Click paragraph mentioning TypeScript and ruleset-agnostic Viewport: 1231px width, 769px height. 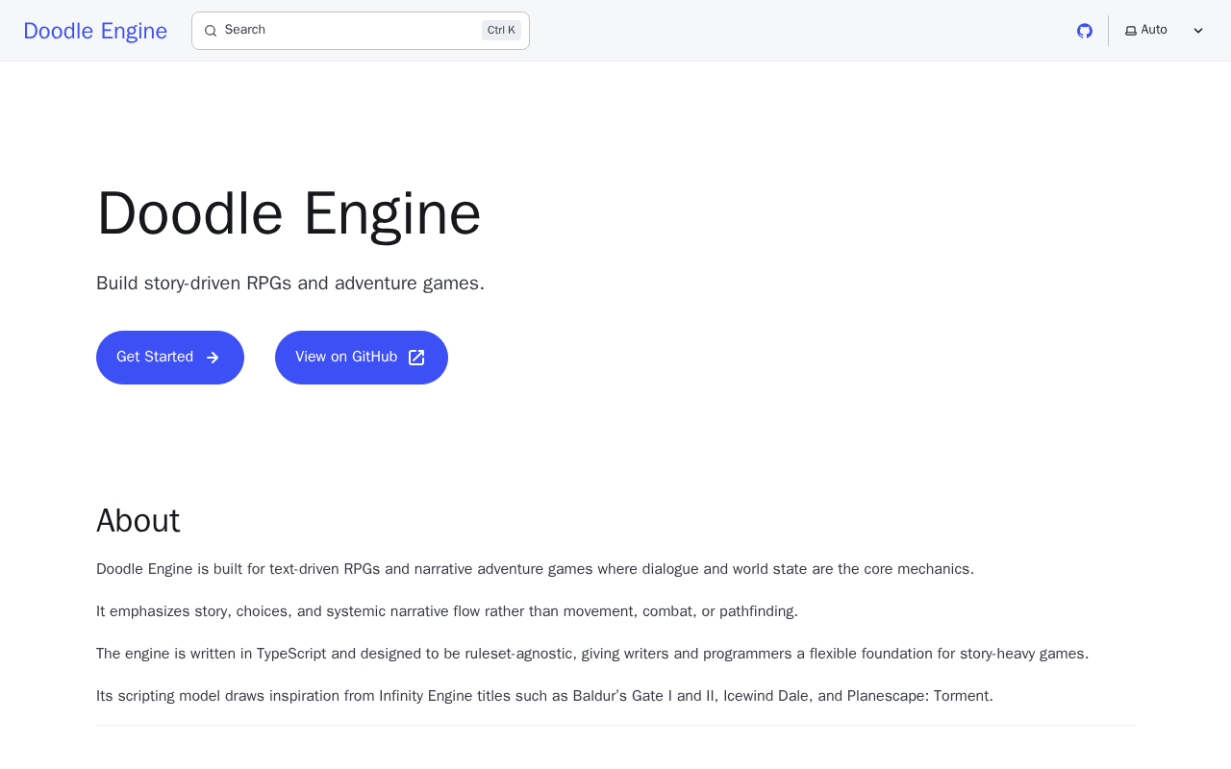point(592,654)
